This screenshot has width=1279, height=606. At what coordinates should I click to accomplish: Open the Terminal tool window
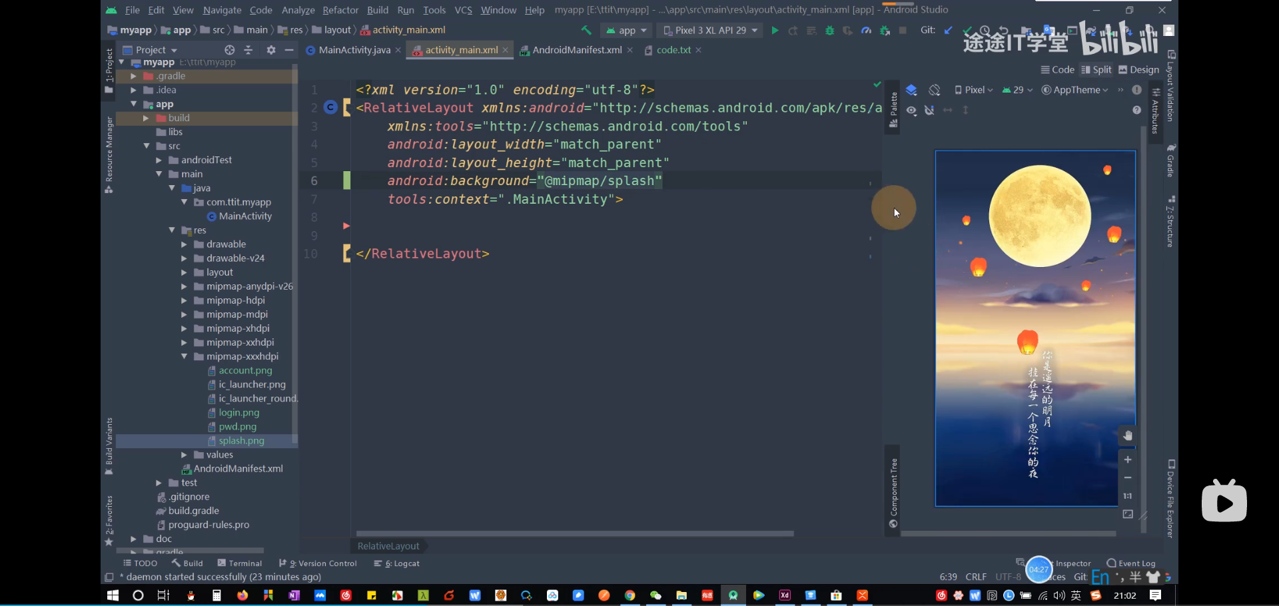tap(240, 563)
